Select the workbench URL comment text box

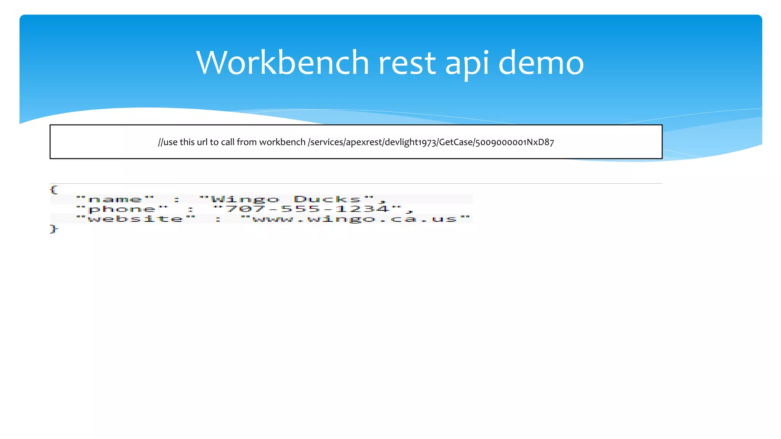click(x=356, y=142)
